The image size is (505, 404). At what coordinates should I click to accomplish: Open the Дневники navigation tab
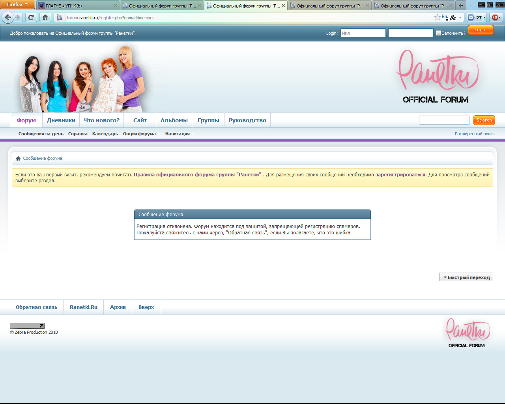tap(61, 120)
